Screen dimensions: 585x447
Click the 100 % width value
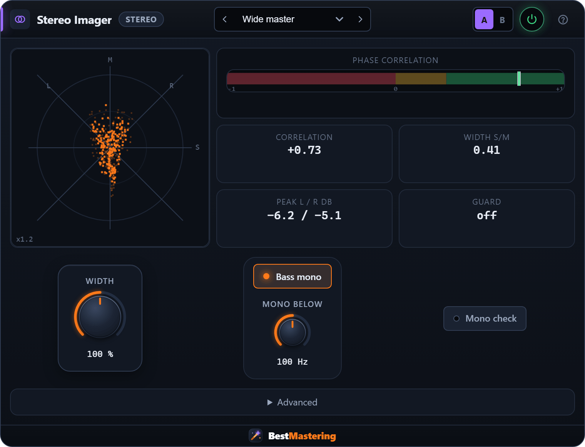[x=100, y=354]
